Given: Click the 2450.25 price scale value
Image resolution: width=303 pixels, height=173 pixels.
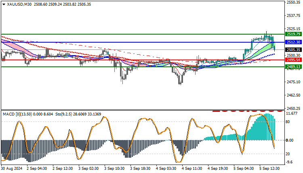Looking at the screenshot, I should [x=293, y=108].
